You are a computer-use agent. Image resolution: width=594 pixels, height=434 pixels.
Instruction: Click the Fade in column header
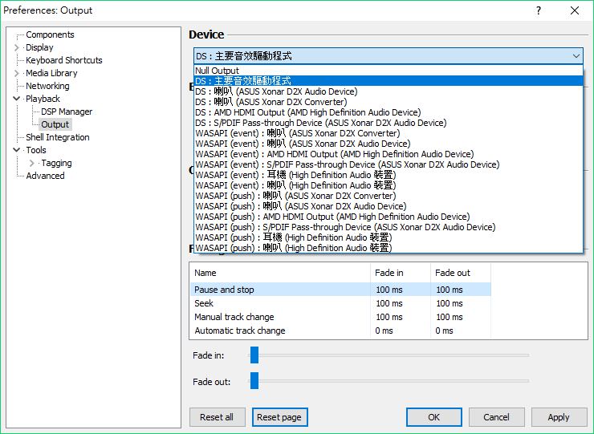click(401, 273)
